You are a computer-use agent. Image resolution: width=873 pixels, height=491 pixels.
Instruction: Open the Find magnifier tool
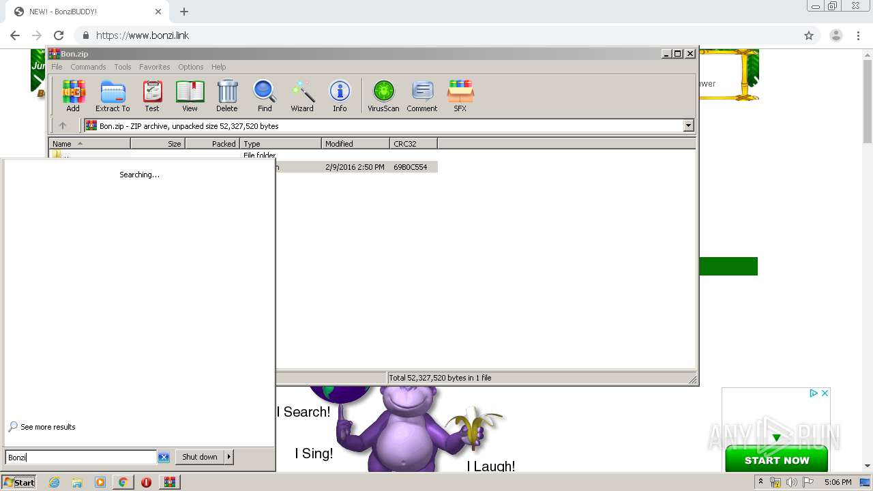click(265, 95)
